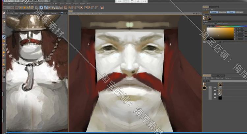Select the View tab above the viewport

70,11
